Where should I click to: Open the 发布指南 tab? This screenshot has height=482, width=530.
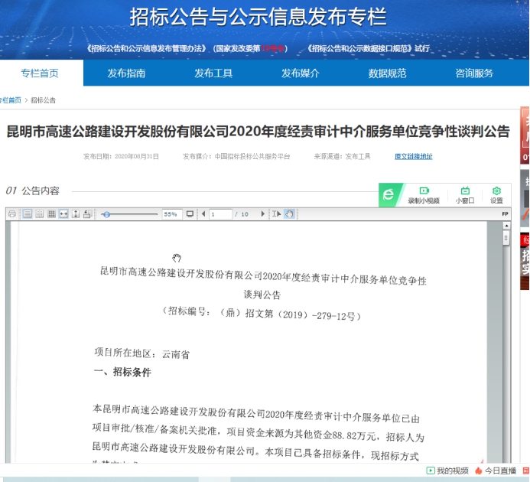(x=126, y=73)
